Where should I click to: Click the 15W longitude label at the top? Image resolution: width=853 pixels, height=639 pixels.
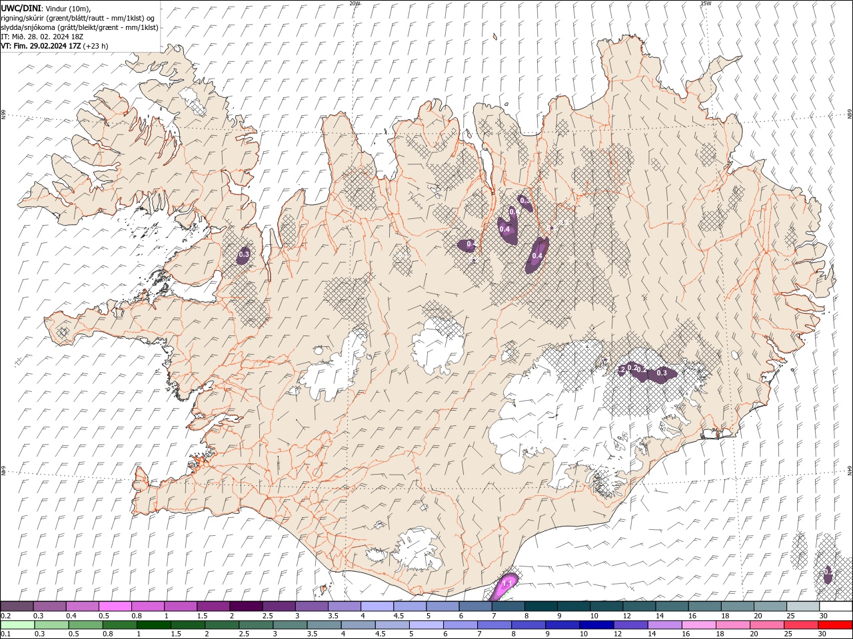706,3
